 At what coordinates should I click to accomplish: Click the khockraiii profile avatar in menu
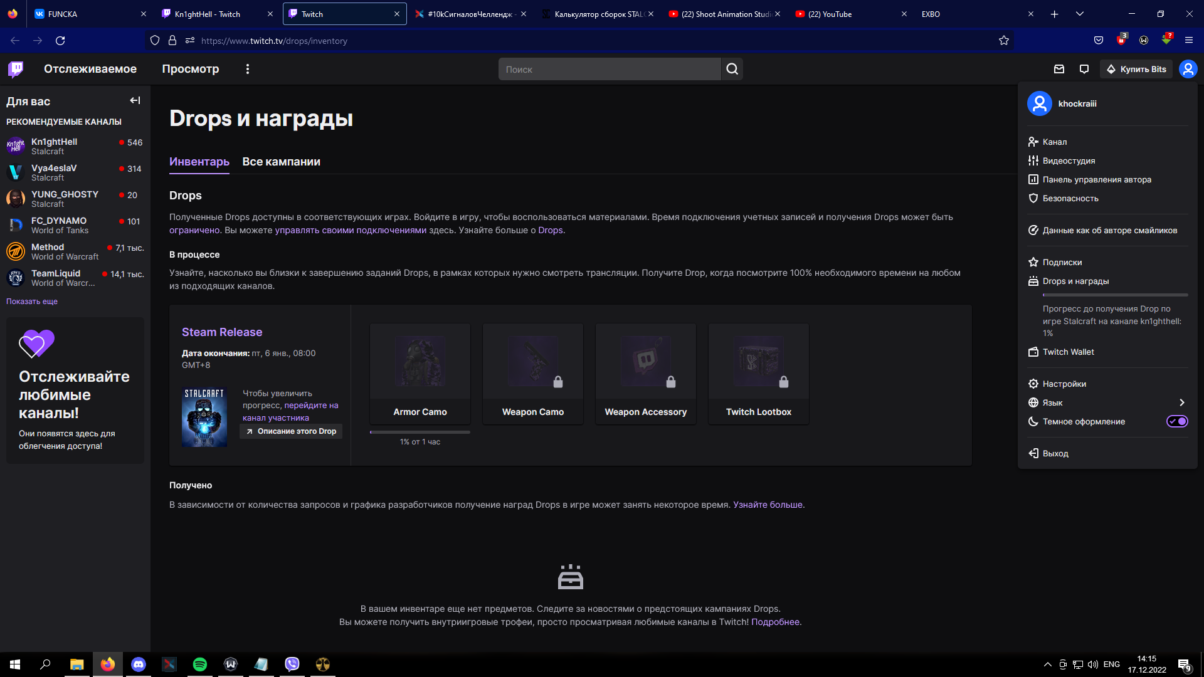click(x=1039, y=103)
